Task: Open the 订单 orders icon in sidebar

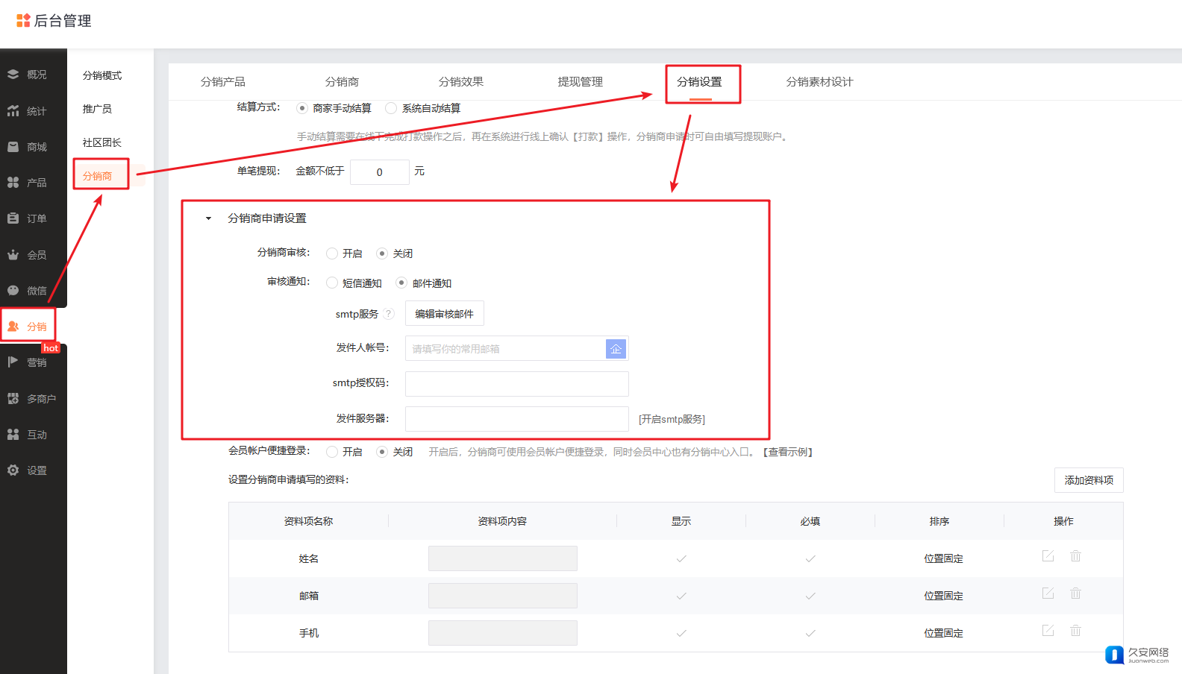Action: pos(13,218)
